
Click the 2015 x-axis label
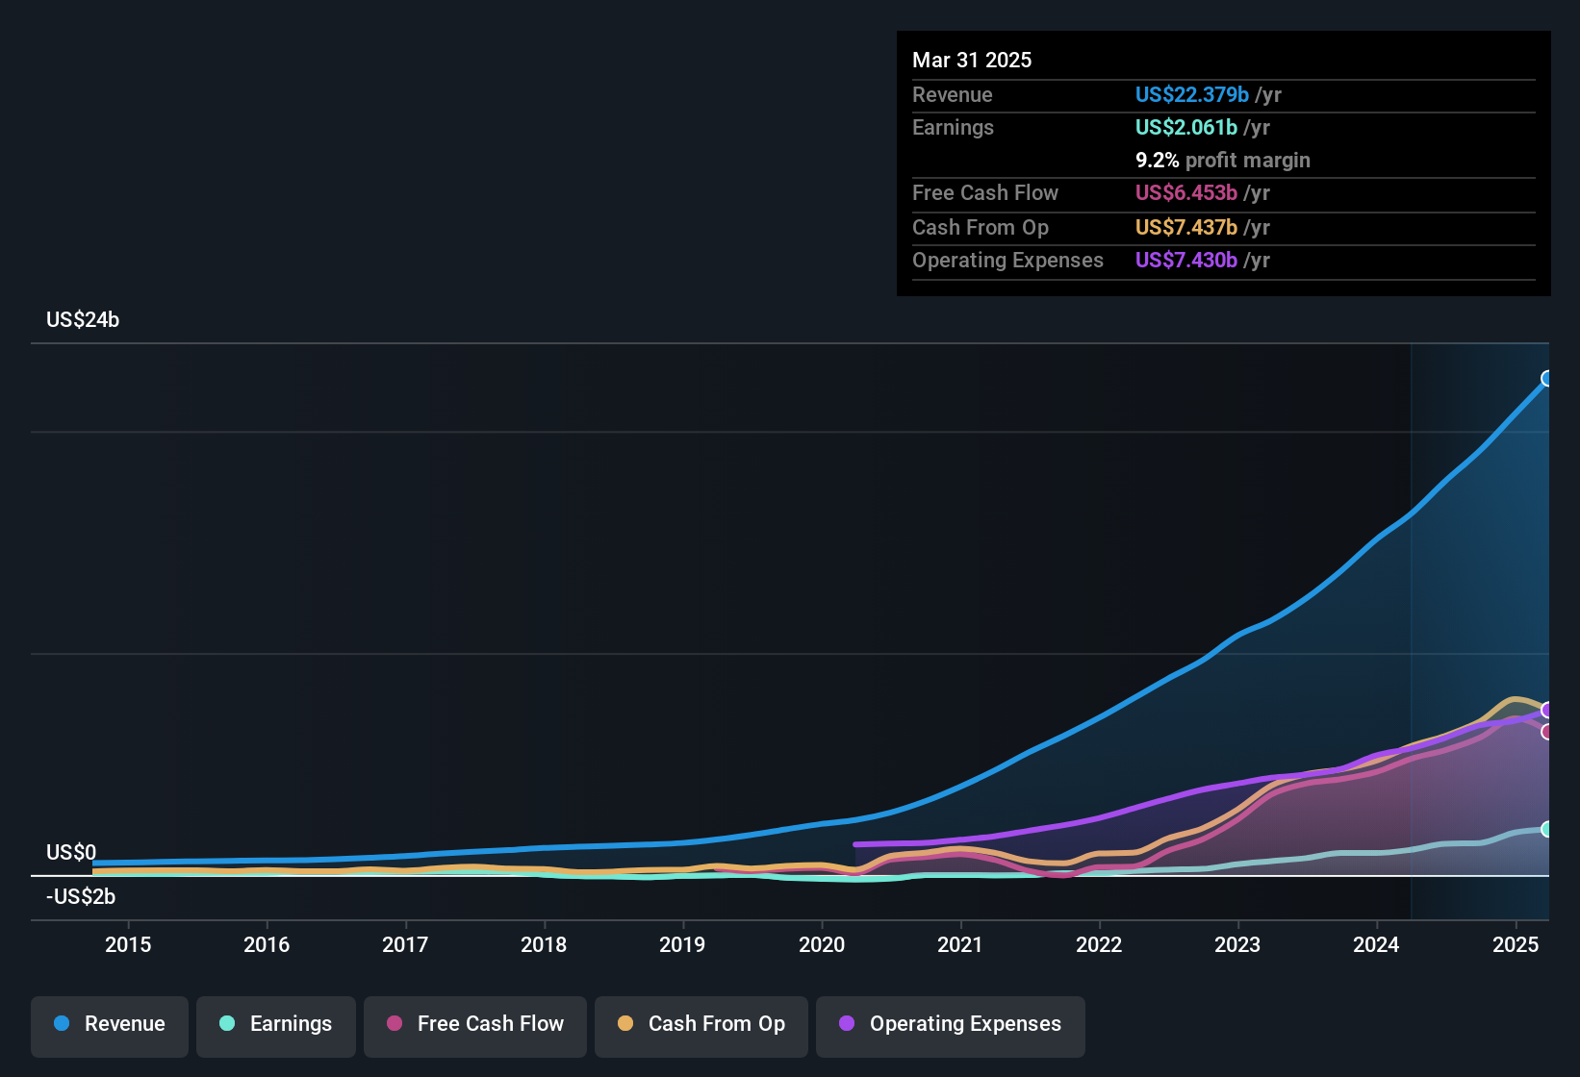click(x=128, y=944)
